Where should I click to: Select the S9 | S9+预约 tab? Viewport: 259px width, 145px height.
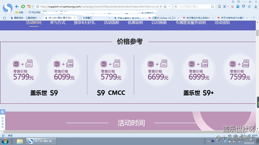click(59, 18)
